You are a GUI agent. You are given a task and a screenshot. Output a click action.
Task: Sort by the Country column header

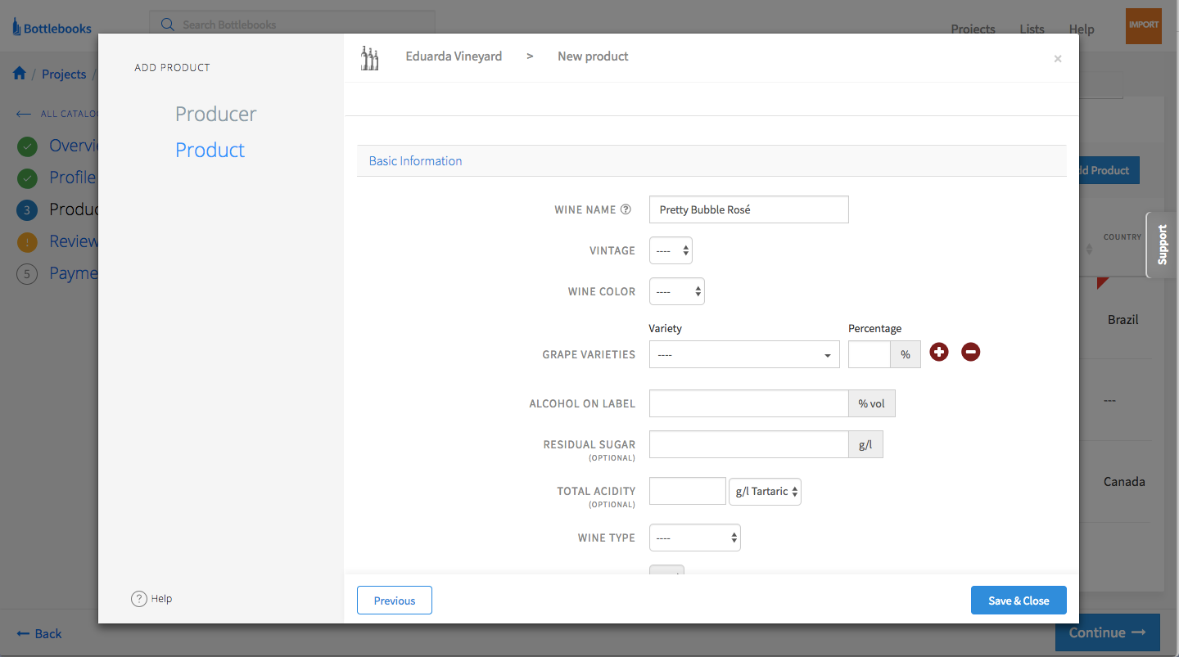[1122, 237]
